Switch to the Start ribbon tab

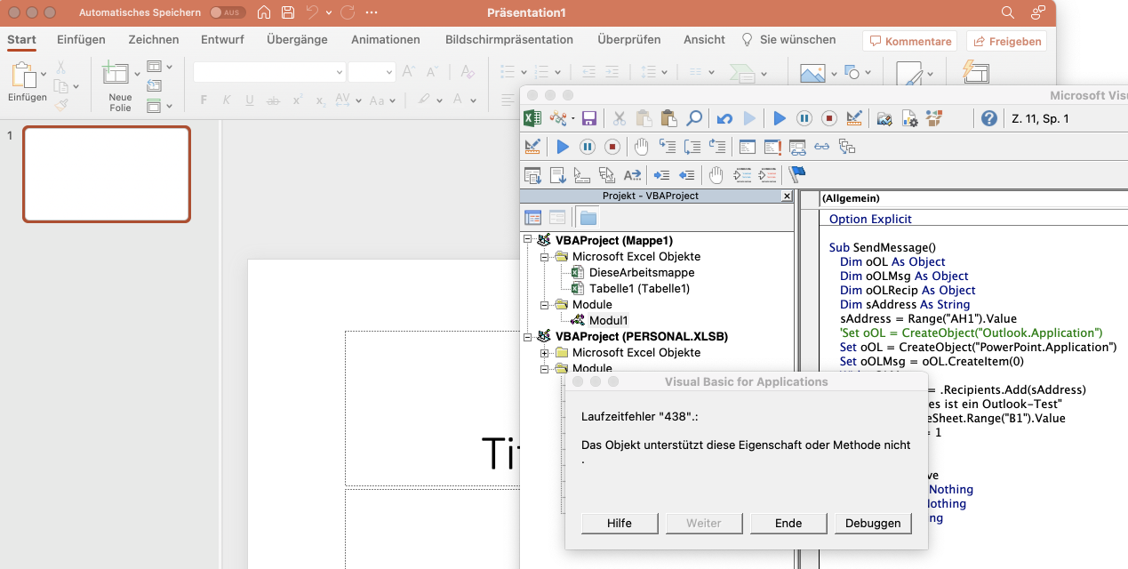[x=21, y=39]
